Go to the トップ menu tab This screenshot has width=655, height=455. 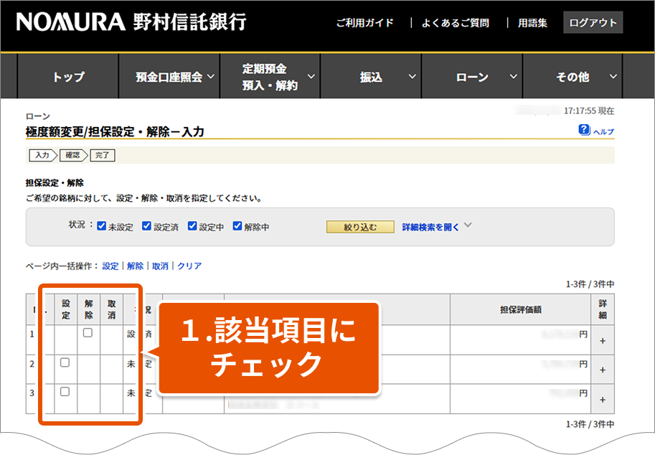pyautogui.click(x=68, y=77)
